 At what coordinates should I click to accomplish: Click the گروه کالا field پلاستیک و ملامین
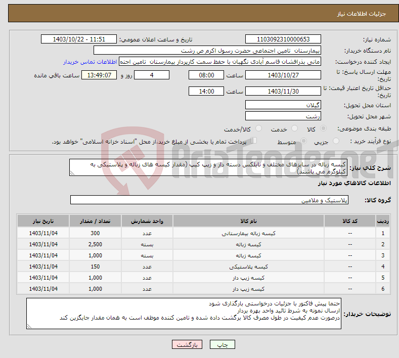209,200
